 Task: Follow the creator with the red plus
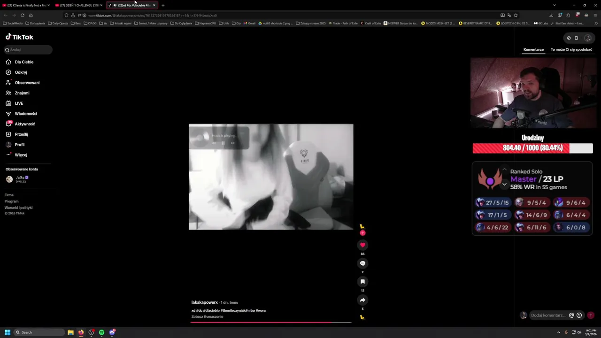click(362, 233)
